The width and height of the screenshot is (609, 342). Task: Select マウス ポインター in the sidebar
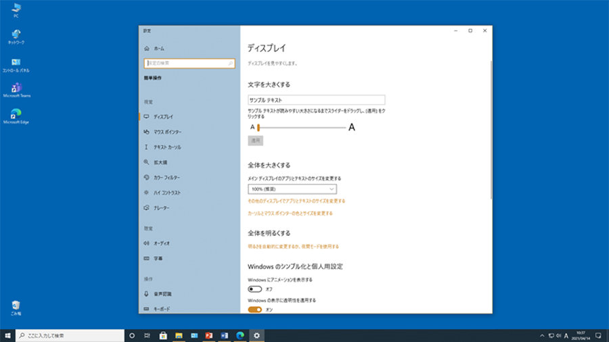coord(166,132)
